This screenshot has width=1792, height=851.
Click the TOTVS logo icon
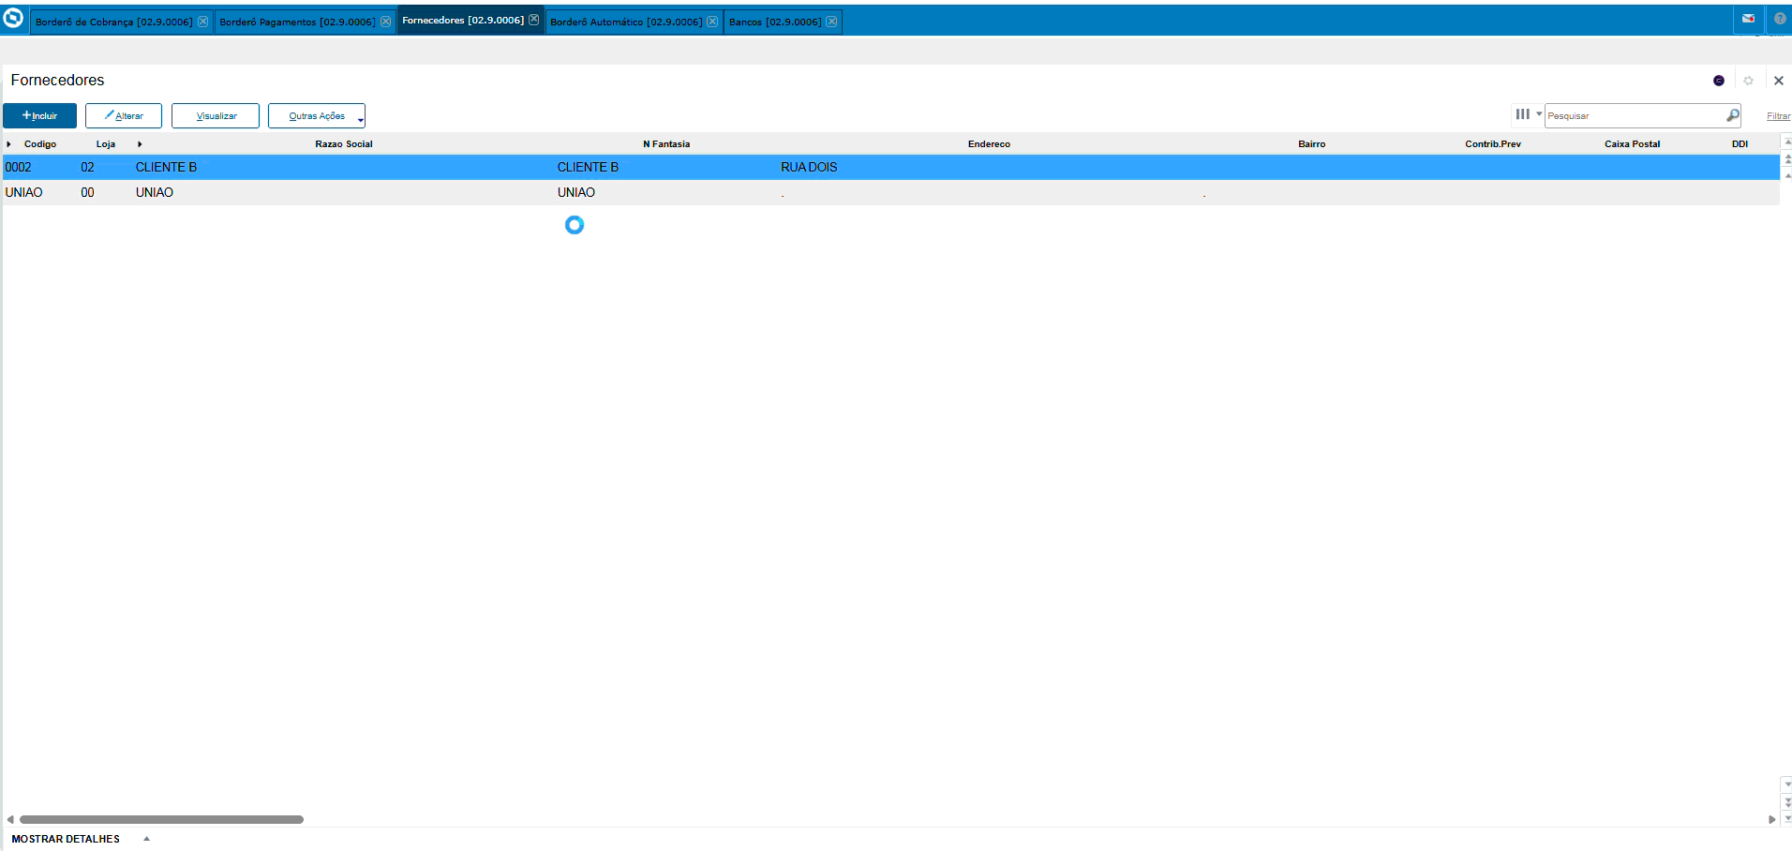pos(13,18)
